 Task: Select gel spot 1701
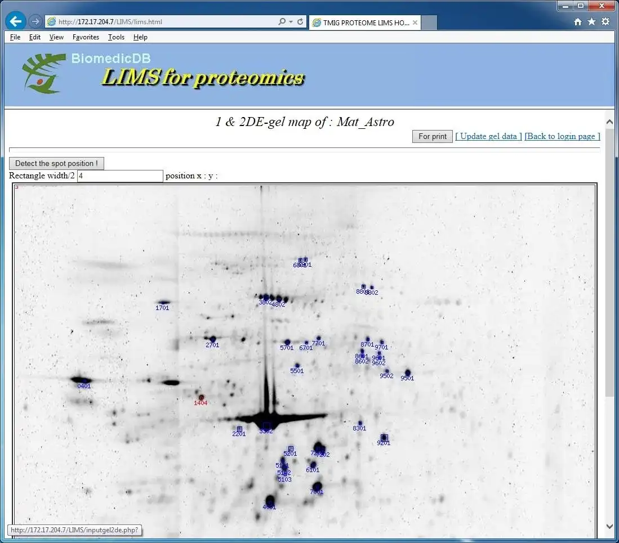(163, 303)
